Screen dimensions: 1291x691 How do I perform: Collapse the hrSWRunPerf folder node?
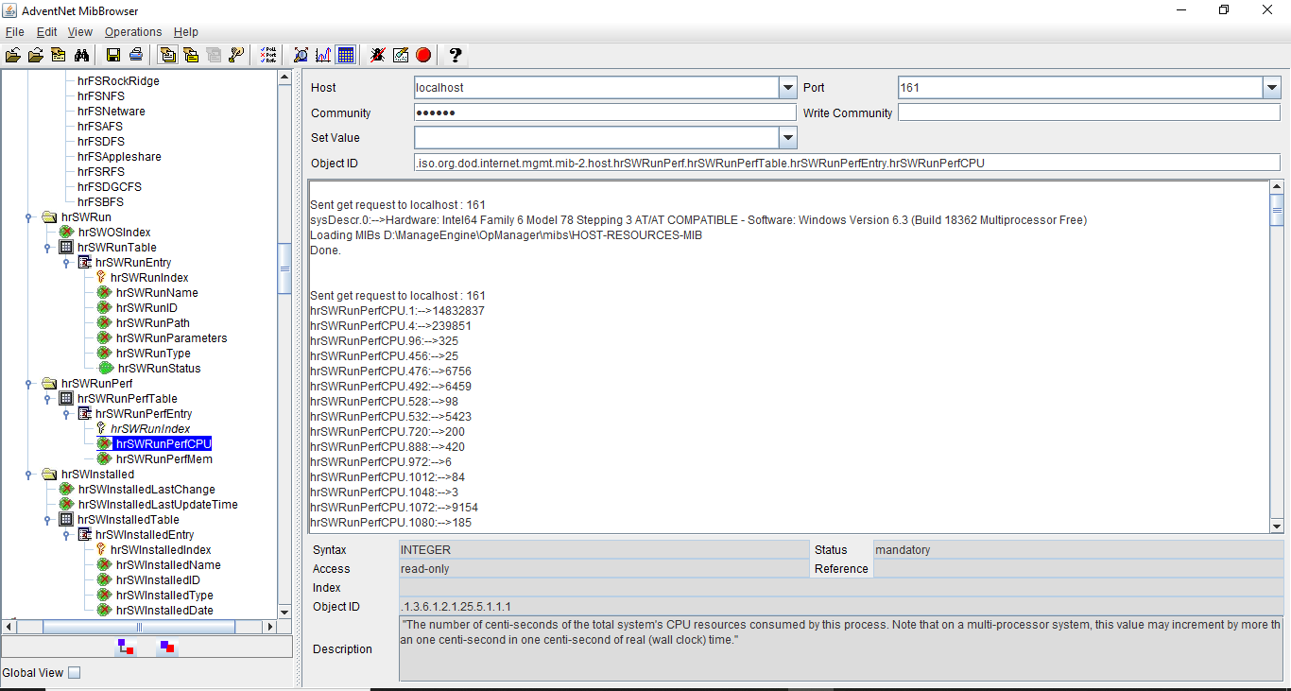click(x=31, y=384)
